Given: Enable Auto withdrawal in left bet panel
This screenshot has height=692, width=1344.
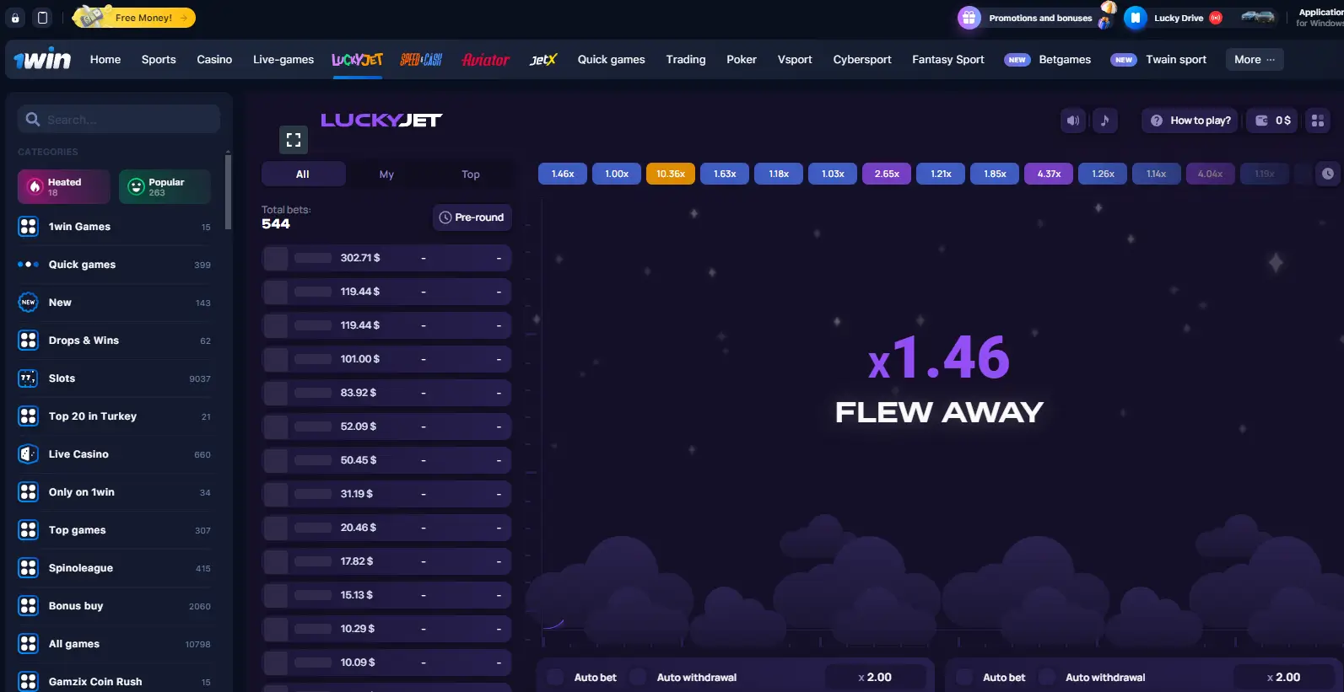Looking at the screenshot, I should pos(638,677).
